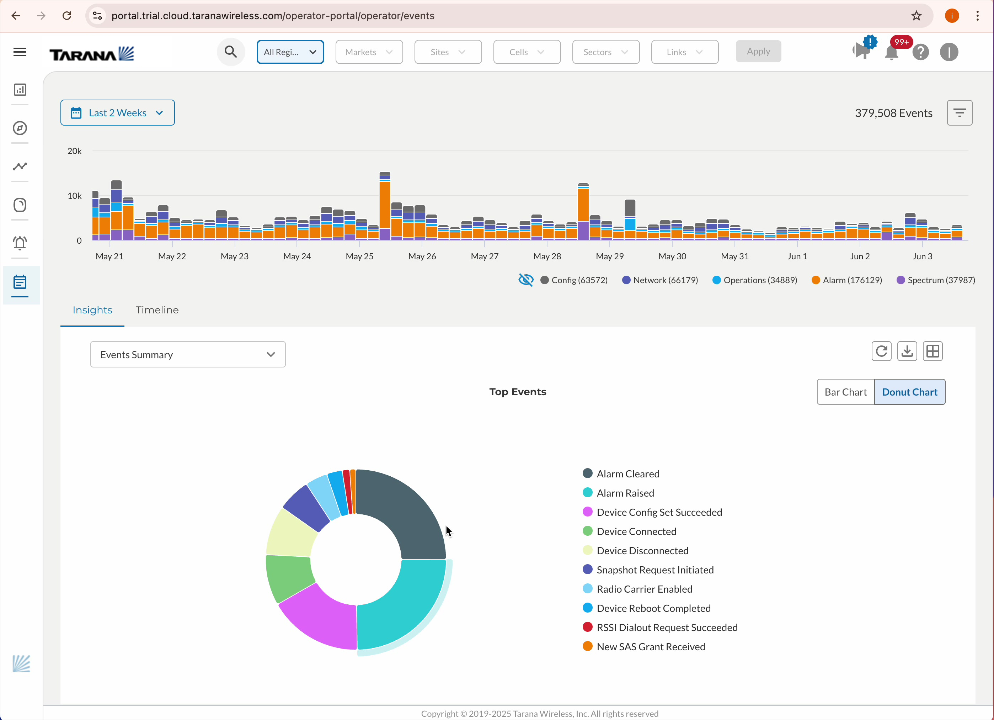Open the trends line-chart sidebar icon
The height and width of the screenshot is (720, 994).
(x=20, y=166)
